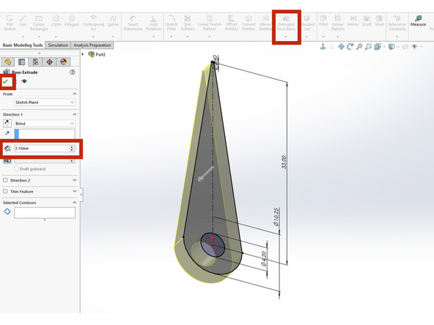Image resolution: width=434 pixels, height=325 pixels.
Task: Collapse the Selected Contours section chevron
Action: (75, 203)
